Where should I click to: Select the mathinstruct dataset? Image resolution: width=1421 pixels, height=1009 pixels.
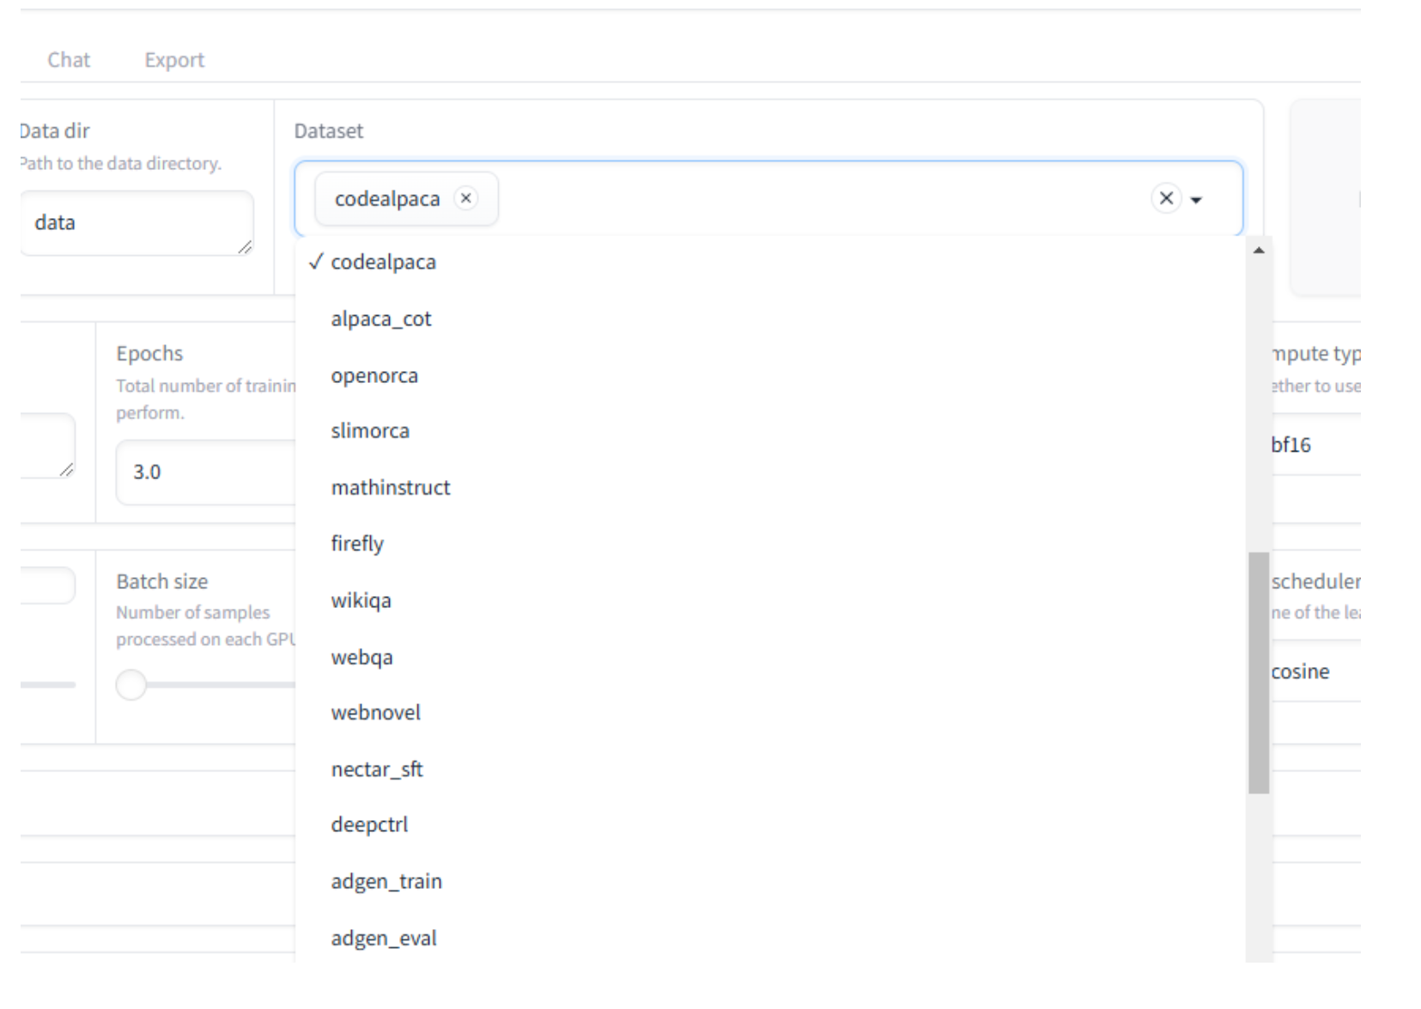point(391,487)
